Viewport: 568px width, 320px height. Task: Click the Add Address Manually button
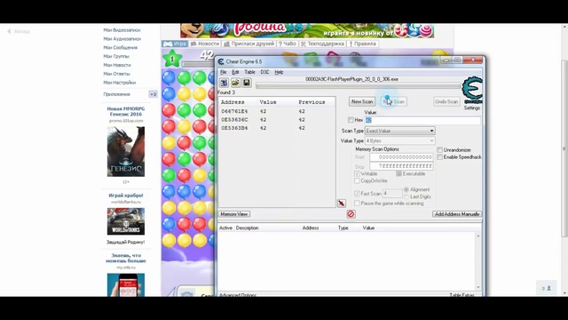(457, 214)
